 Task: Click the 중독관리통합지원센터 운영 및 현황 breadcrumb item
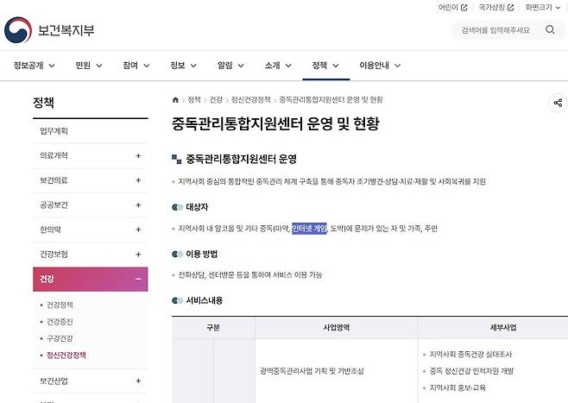pos(331,100)
